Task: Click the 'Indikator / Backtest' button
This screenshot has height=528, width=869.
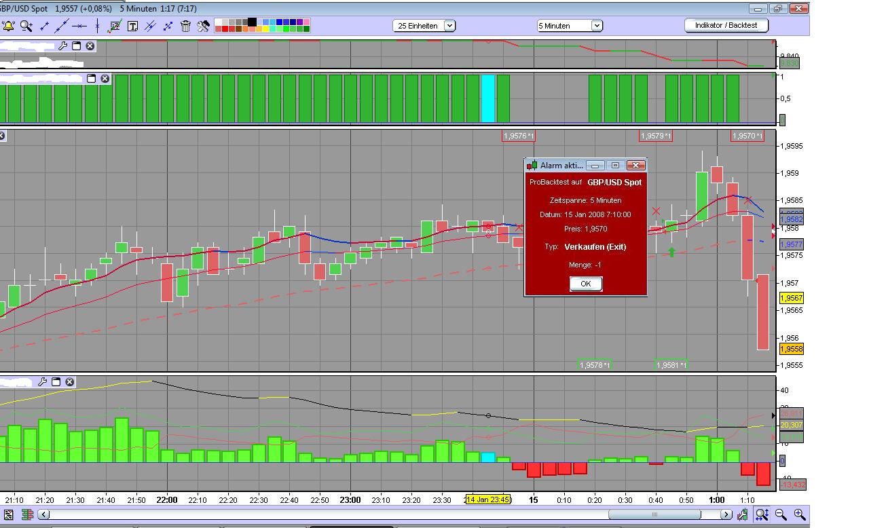Action: click(726, 25)
